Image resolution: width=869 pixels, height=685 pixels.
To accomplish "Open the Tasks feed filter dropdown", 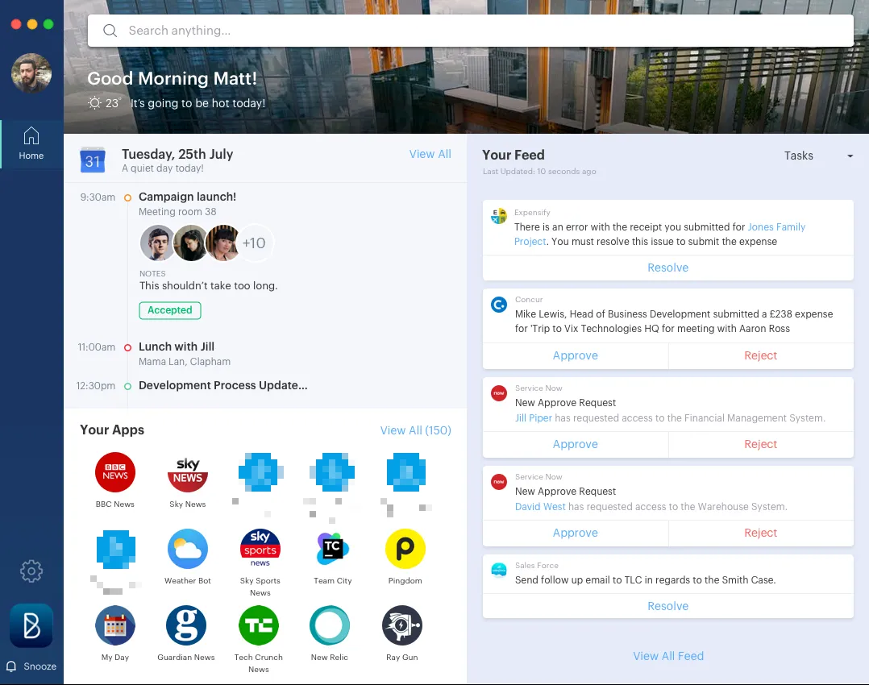I will pyautogui.click(x=817, y=156).
